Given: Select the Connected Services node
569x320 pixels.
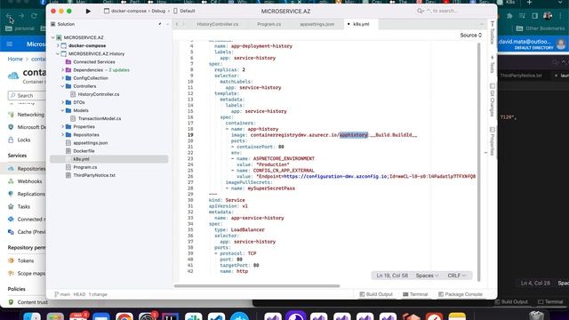Looking at the screenshot, I should click(94, 62).
